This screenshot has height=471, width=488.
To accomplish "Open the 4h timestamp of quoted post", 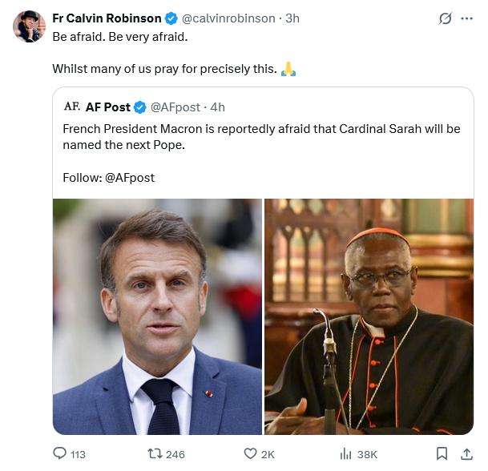I will [x=217, y=107].
